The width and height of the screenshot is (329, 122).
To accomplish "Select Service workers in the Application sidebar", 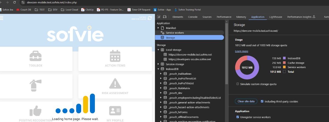I will point(189,33).
